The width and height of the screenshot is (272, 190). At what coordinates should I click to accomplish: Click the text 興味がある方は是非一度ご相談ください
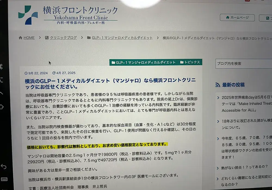[63, 170]
